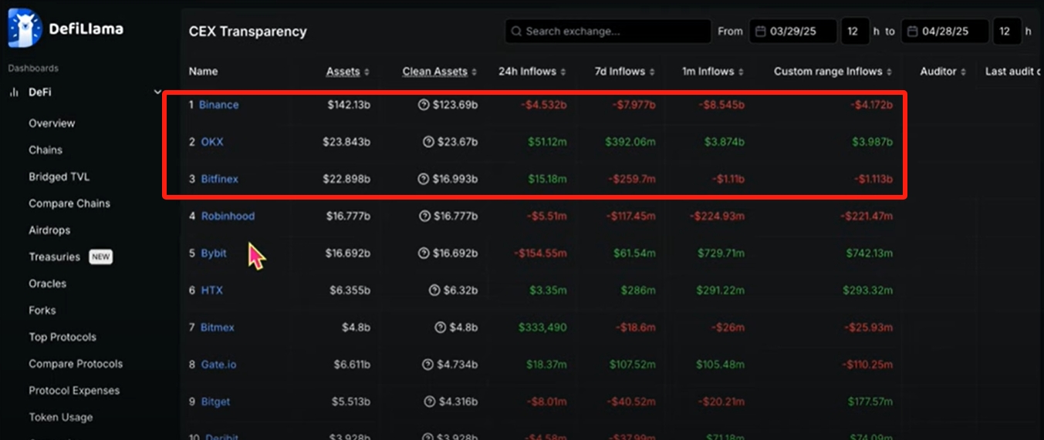Image resolution: width=1044 pixels, height=440 pixels.
Task: Click the calendar icon in the From date field
Action: (x=760, y=32)
